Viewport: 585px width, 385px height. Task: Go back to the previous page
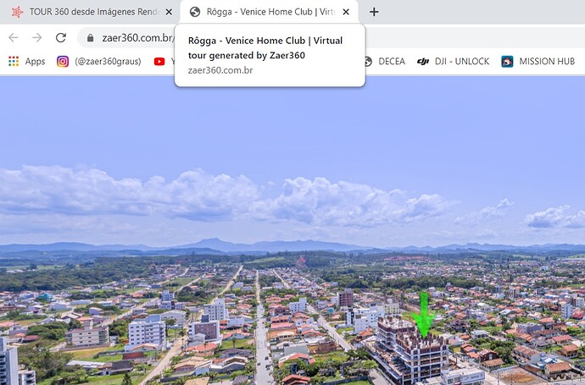[x=14, y=37]
